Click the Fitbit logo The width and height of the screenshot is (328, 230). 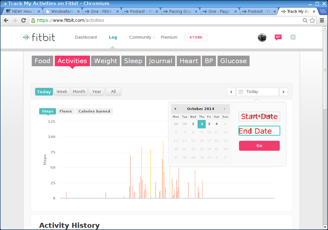pyautogui.click(x=39, y=37)
